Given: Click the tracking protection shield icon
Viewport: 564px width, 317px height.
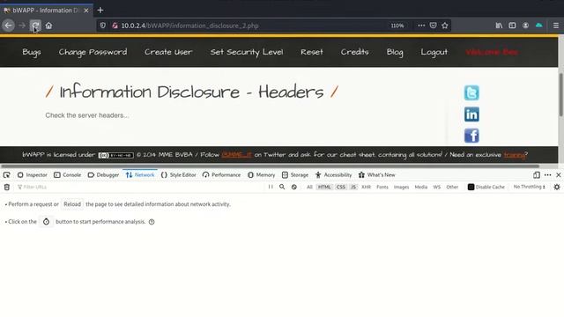Looking at the screenshot, I should (x=103, y=26).
